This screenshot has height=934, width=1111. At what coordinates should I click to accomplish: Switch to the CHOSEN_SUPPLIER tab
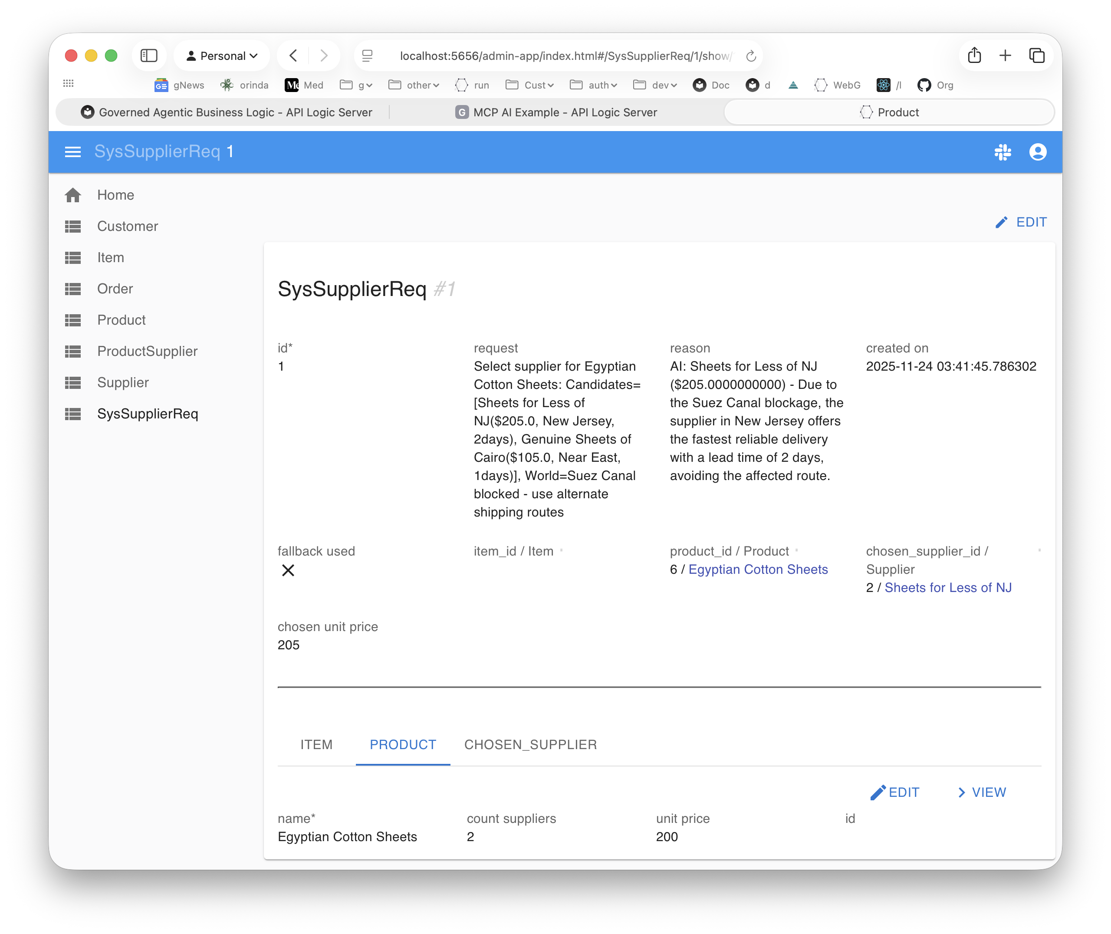pyautogui.click(x=530, y=744)
